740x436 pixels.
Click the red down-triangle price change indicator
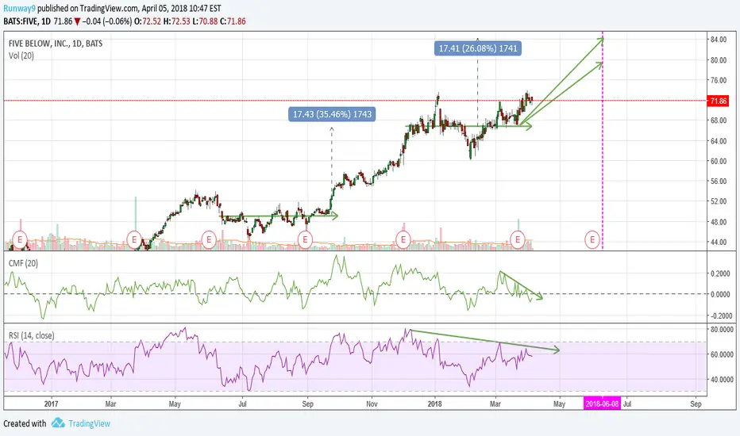77,21
